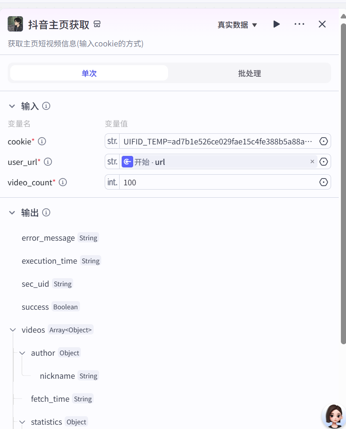Image resolution: width=346 pixels, height=429 pixels.
Task: Collapse the videos array tree node
Action: 13,330
